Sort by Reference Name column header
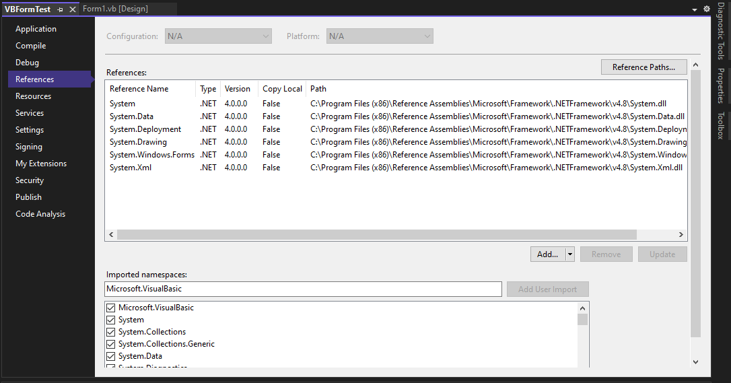The width and height of the screenshot is (731, 383). [x=150, y=89]
